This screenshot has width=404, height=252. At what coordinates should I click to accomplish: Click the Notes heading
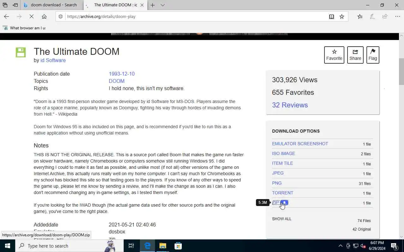coord(41,146)
